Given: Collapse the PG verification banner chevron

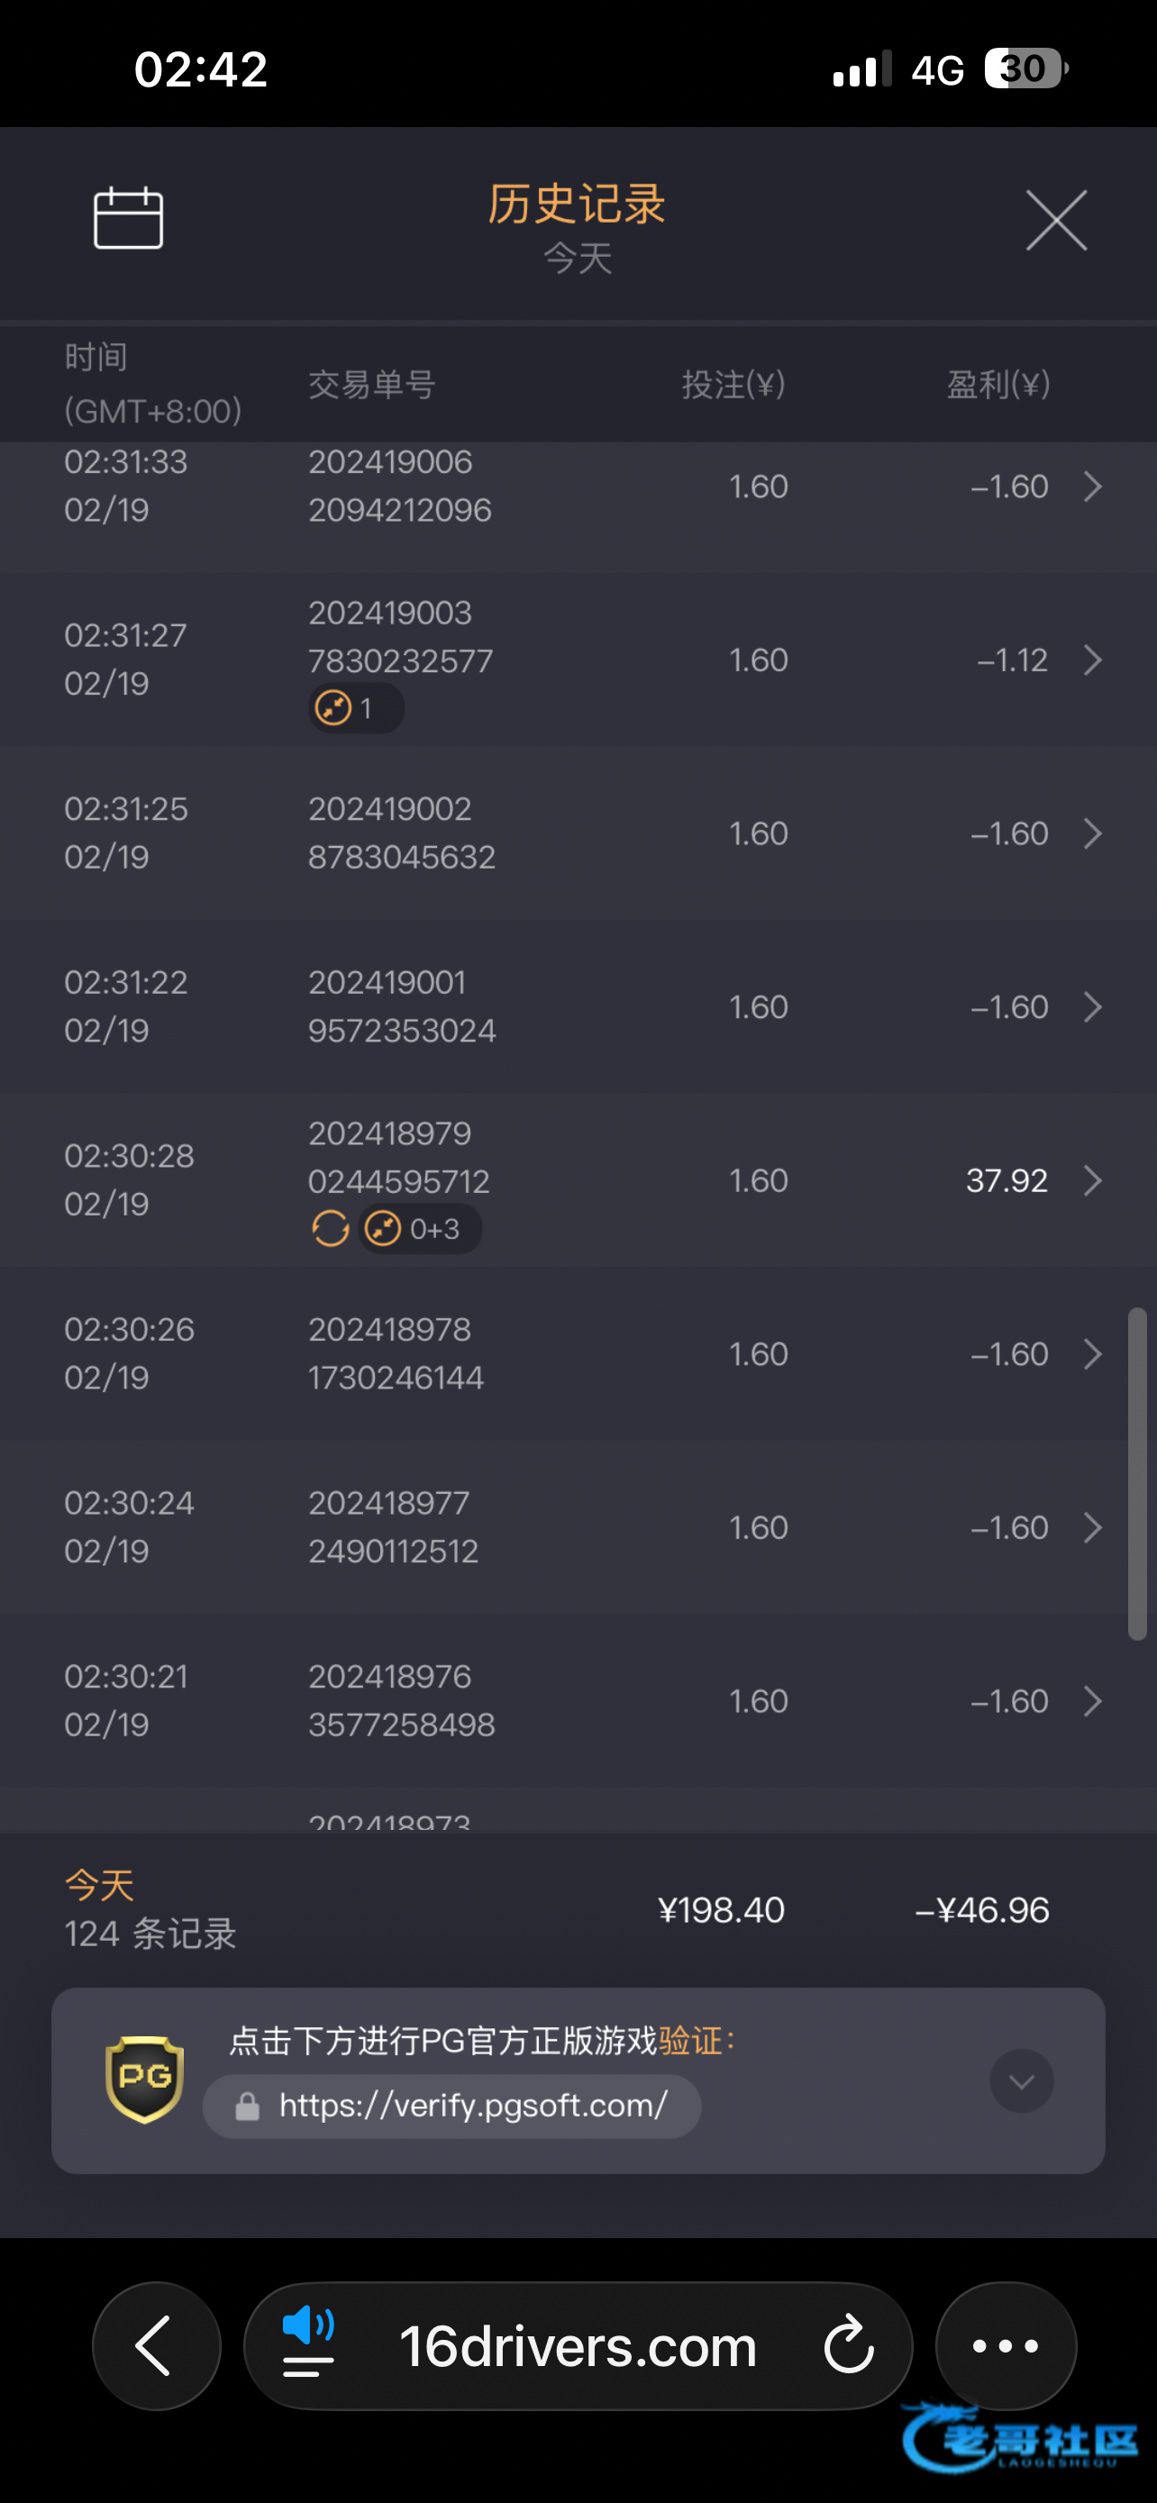Looking at the screenshot, I should click(1021, 2080).
